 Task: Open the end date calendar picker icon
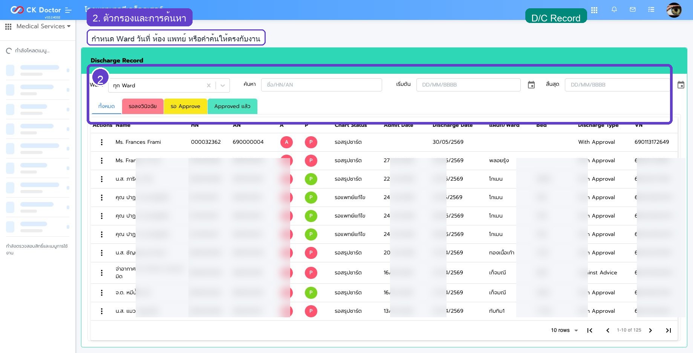point(681,85)
